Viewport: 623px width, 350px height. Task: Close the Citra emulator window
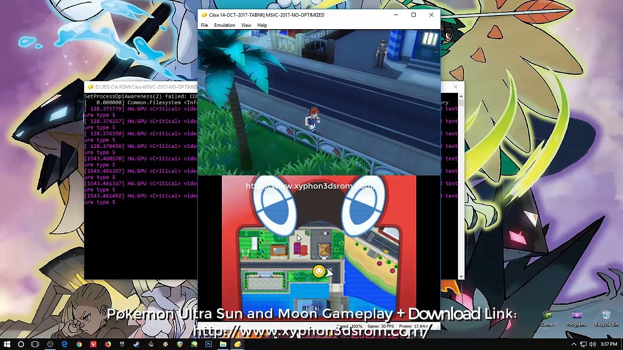tap(431, 15)
